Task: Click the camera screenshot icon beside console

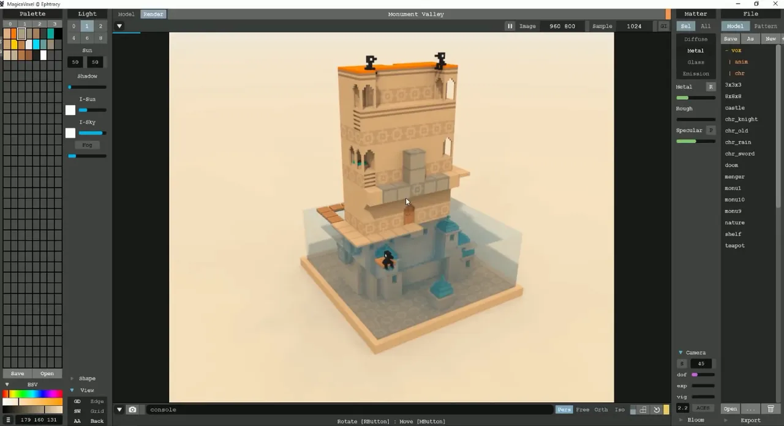Action: point(132,409)
